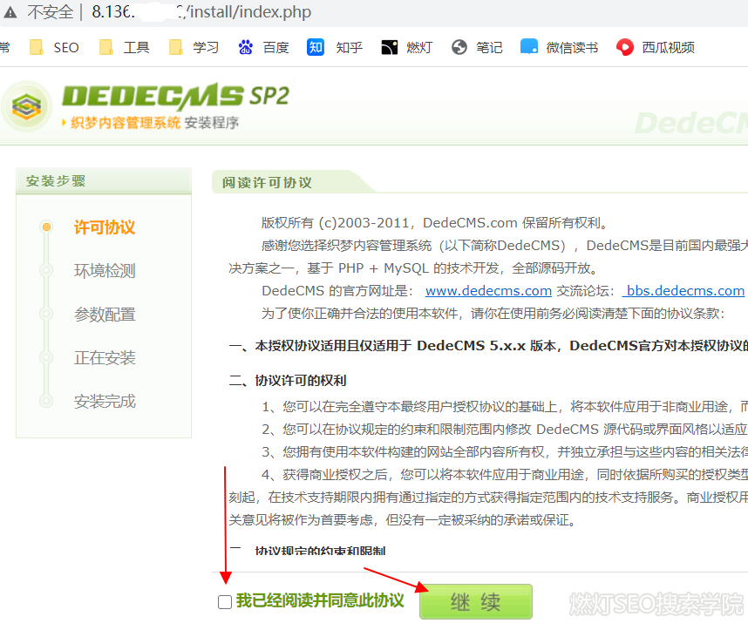
Task: Select the 环境检测 install step
Action: coord(104,271)
